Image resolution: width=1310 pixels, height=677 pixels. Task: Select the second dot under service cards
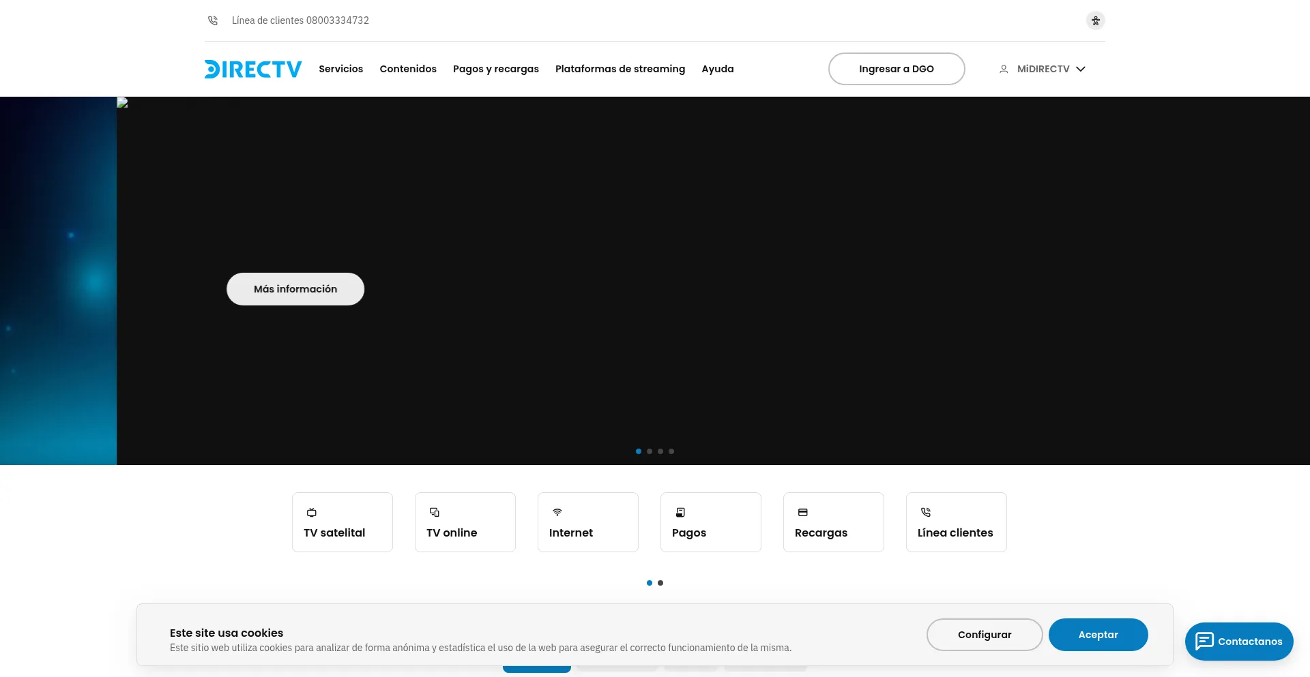point(660,583)
